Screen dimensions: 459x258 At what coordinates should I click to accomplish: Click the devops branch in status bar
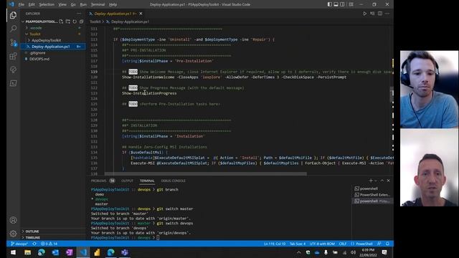(19, 244)
